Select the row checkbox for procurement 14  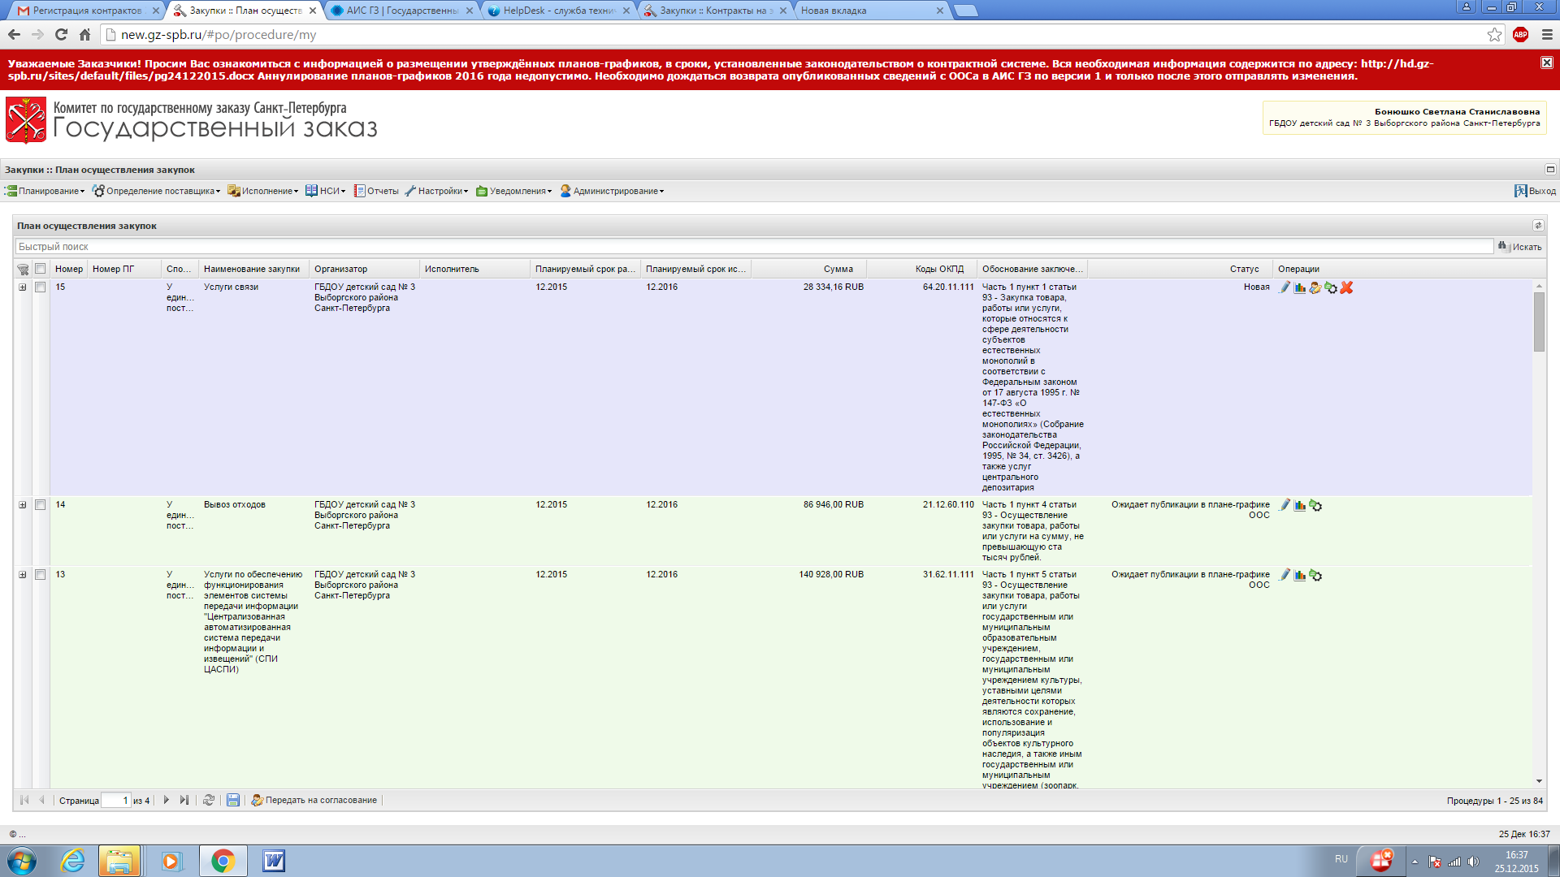tap(40, 505)
